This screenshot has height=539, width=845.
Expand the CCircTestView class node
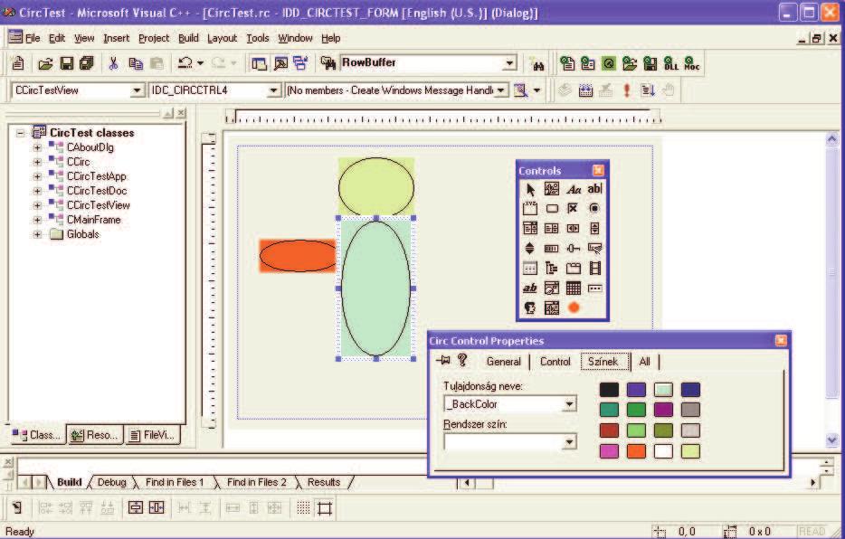pos(37,205)
